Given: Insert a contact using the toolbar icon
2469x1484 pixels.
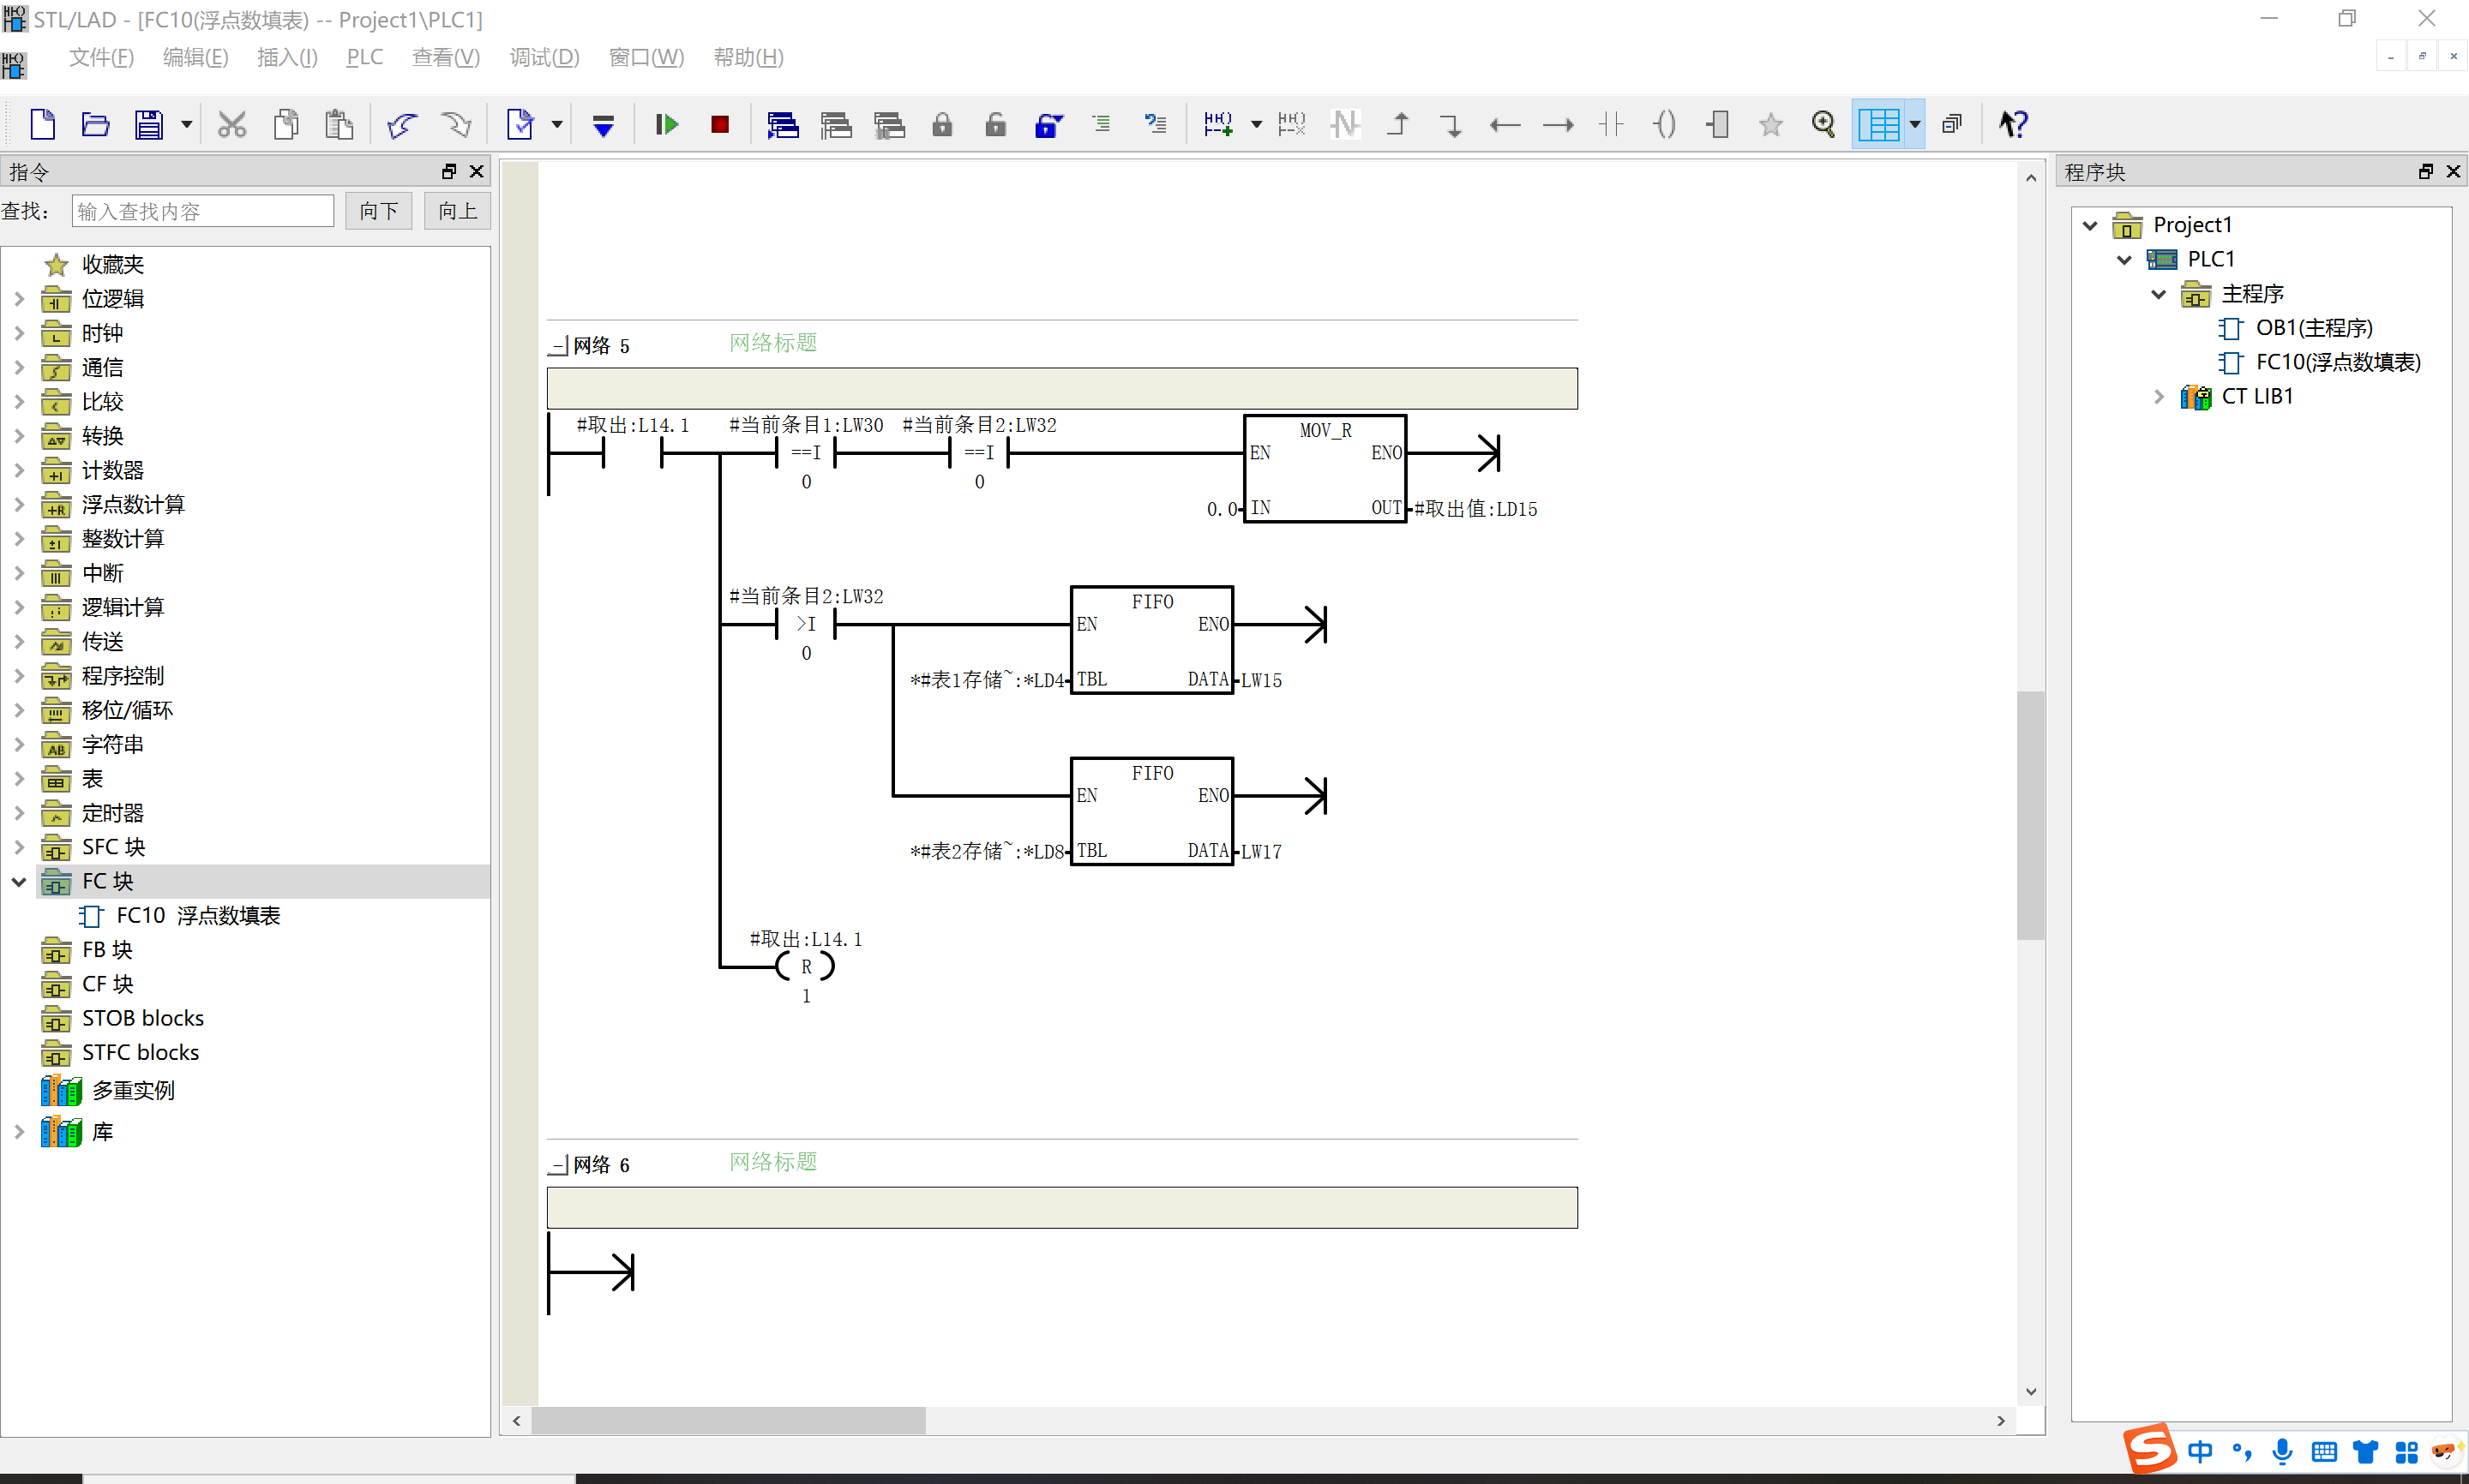Looking at the screenshot, I should pos(1611,124).
